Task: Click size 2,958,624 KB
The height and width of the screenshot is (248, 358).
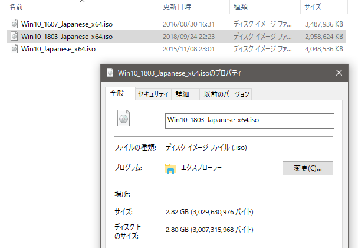Action: (324, 37)
